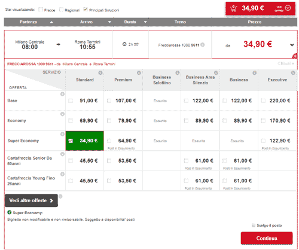
Task: Select Senior Business fare 61,00 €
Action: tap(225, 161)
